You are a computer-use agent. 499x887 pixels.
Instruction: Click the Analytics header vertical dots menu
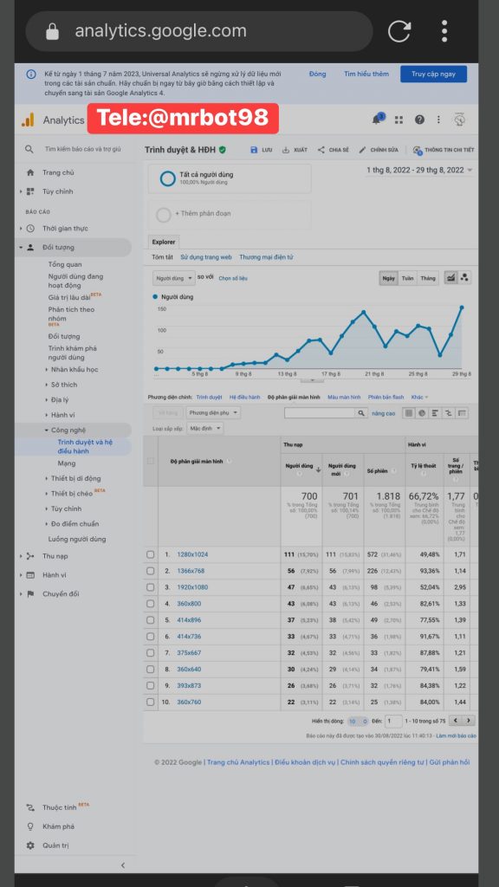point(438,120)
